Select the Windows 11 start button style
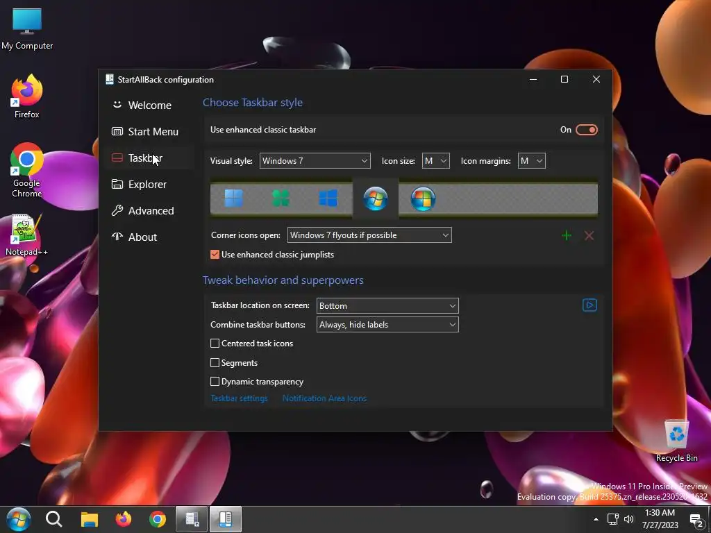This screenshot has height=533, width=711. pos(233,198)
